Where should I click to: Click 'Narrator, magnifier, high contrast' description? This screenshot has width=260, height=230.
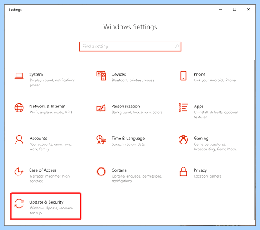49,178
